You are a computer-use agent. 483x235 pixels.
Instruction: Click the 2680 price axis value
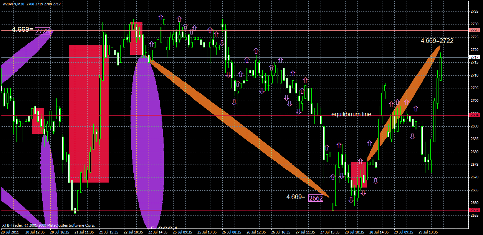click(474, 152)
